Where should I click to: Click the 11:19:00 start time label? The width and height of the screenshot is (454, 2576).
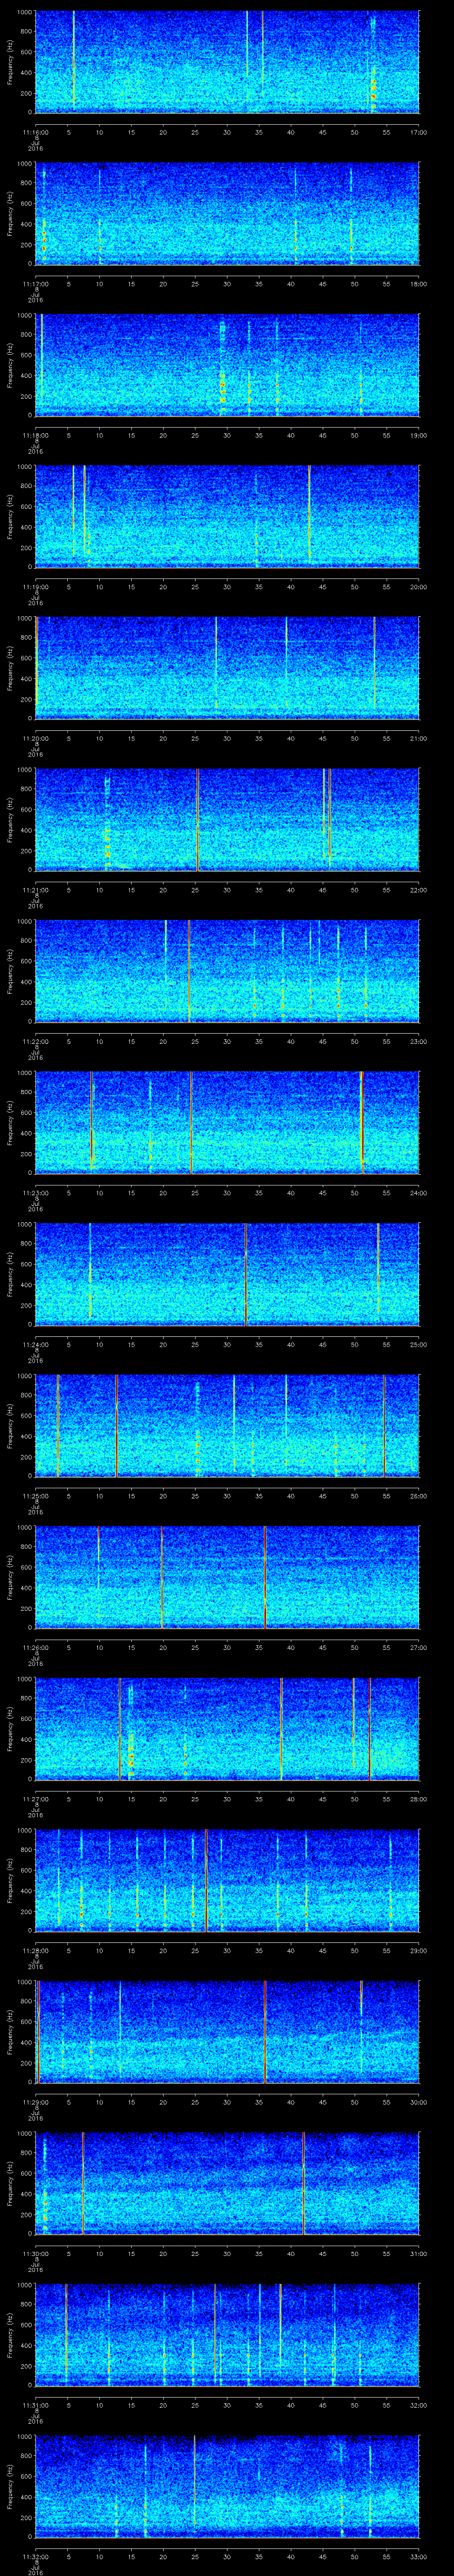36,586
